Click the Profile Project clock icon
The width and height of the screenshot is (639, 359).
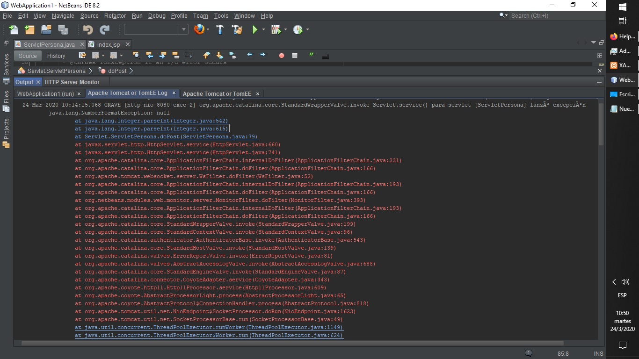(298, 29)
